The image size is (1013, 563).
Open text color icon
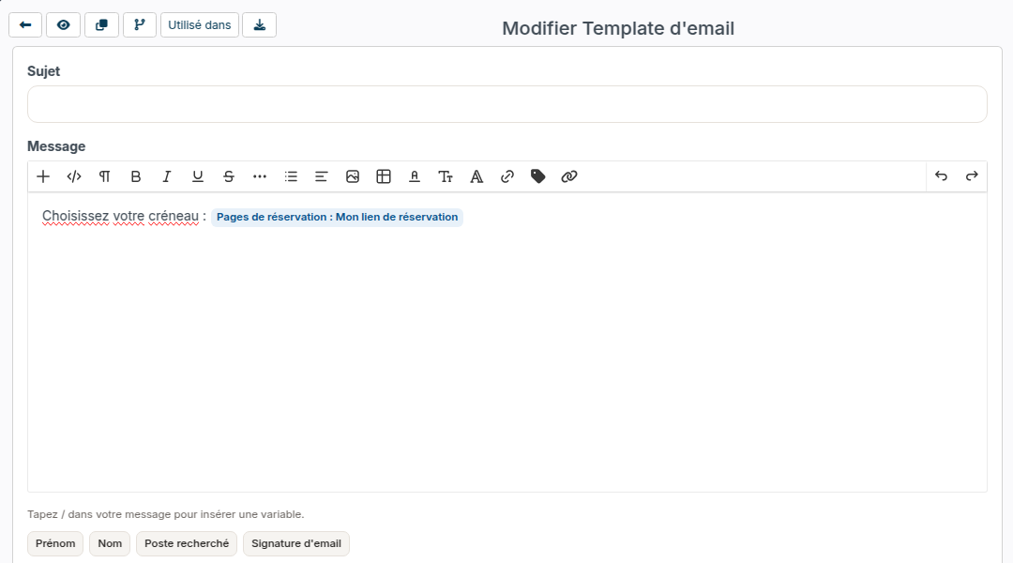tap(415, 176)
